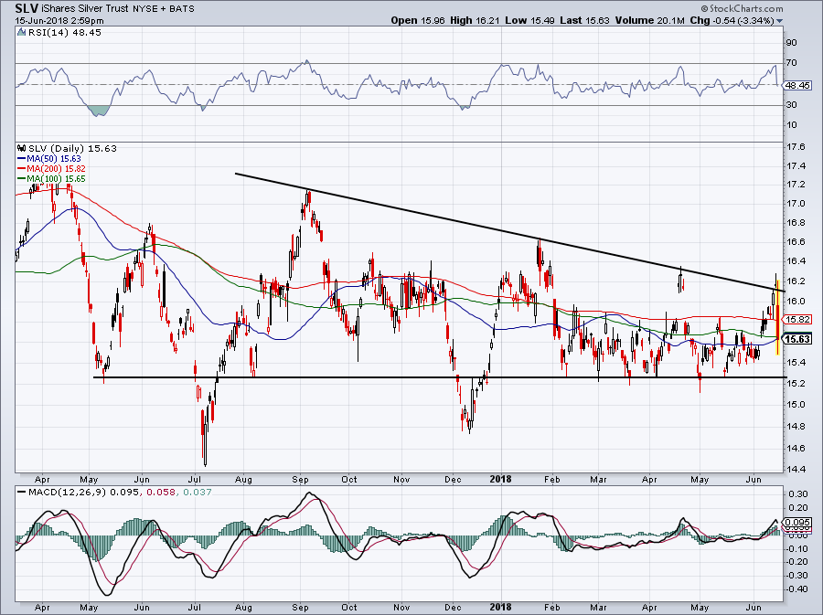Click the Jul label beneath the MACD panel
This screenshot has height=615, width=823.
click(x=195, y=607)
